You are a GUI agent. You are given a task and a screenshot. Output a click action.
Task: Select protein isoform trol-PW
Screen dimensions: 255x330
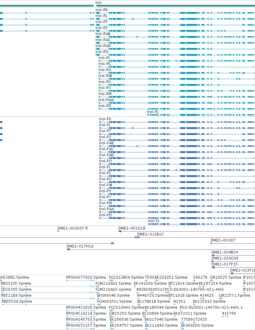point(105,185)
